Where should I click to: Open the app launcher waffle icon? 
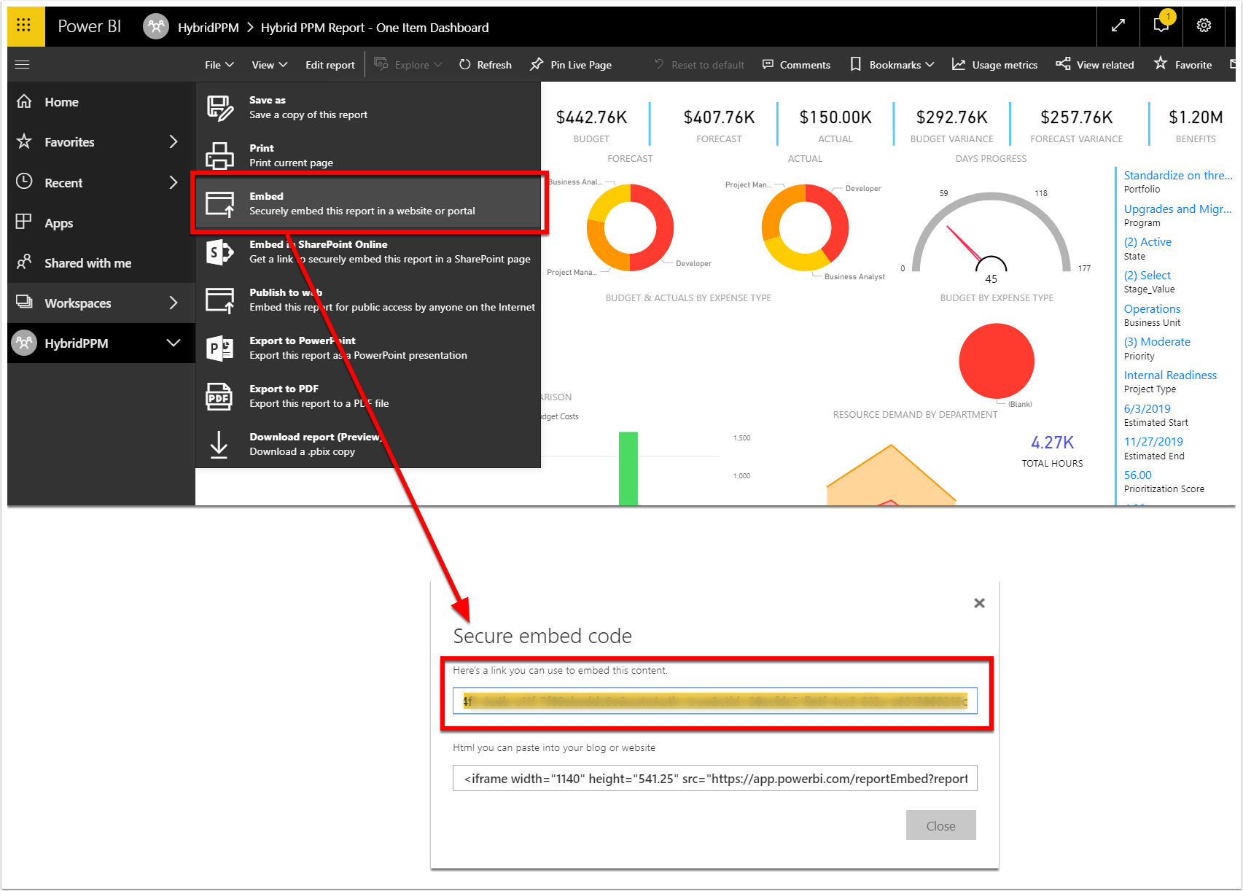pos(23,26)
